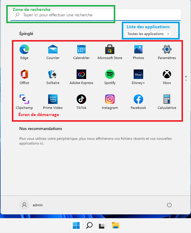Open the Spotify app
Image resolution: width=191 pixels, height=233 pixels.
click(110, 74)
